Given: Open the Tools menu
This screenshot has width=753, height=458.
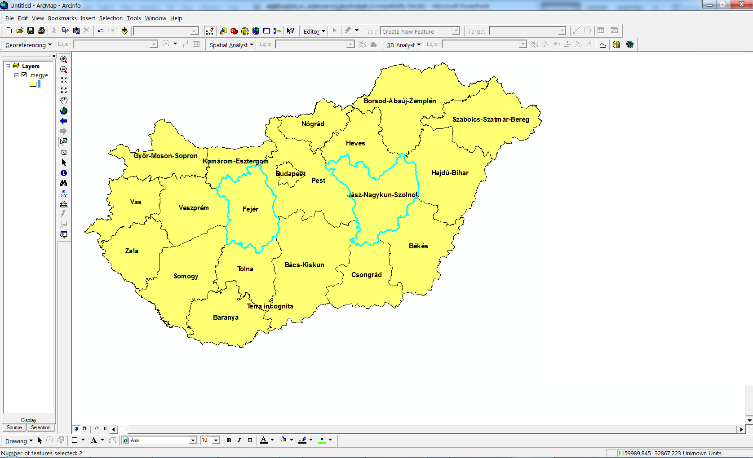Looking at the screenshot, I should 133,18.
